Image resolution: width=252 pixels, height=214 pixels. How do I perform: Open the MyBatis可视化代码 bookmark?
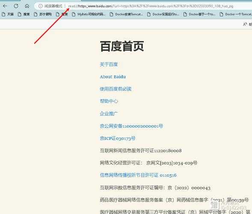[x=89, y=14]
